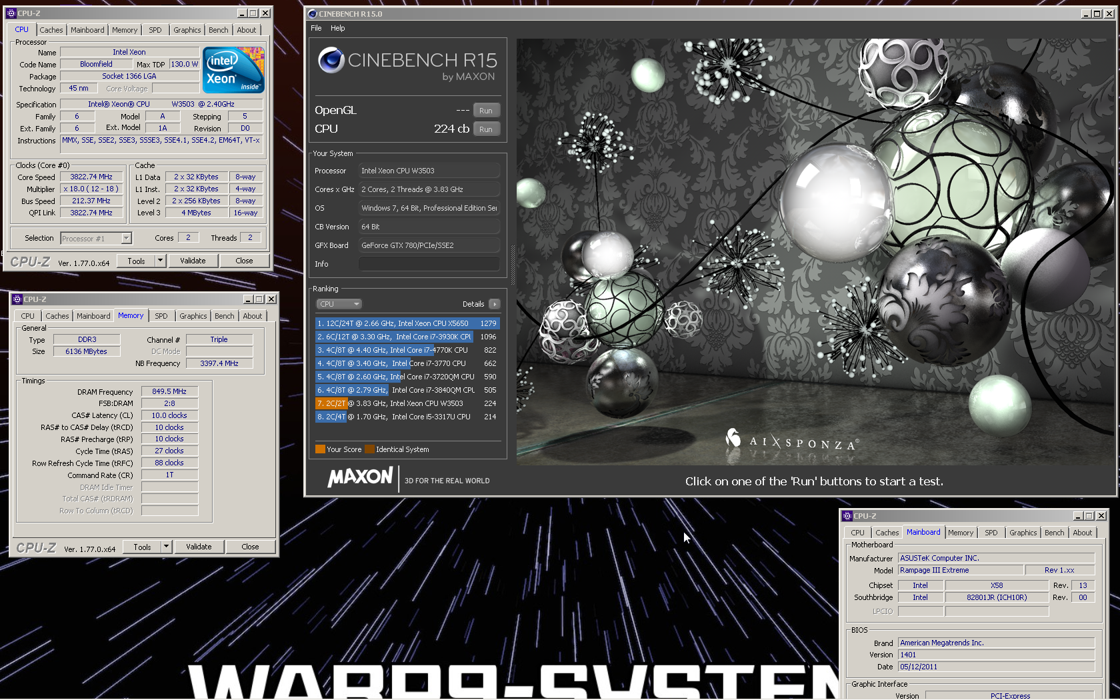Run the CPU benchmark

[x=486, y=129]
